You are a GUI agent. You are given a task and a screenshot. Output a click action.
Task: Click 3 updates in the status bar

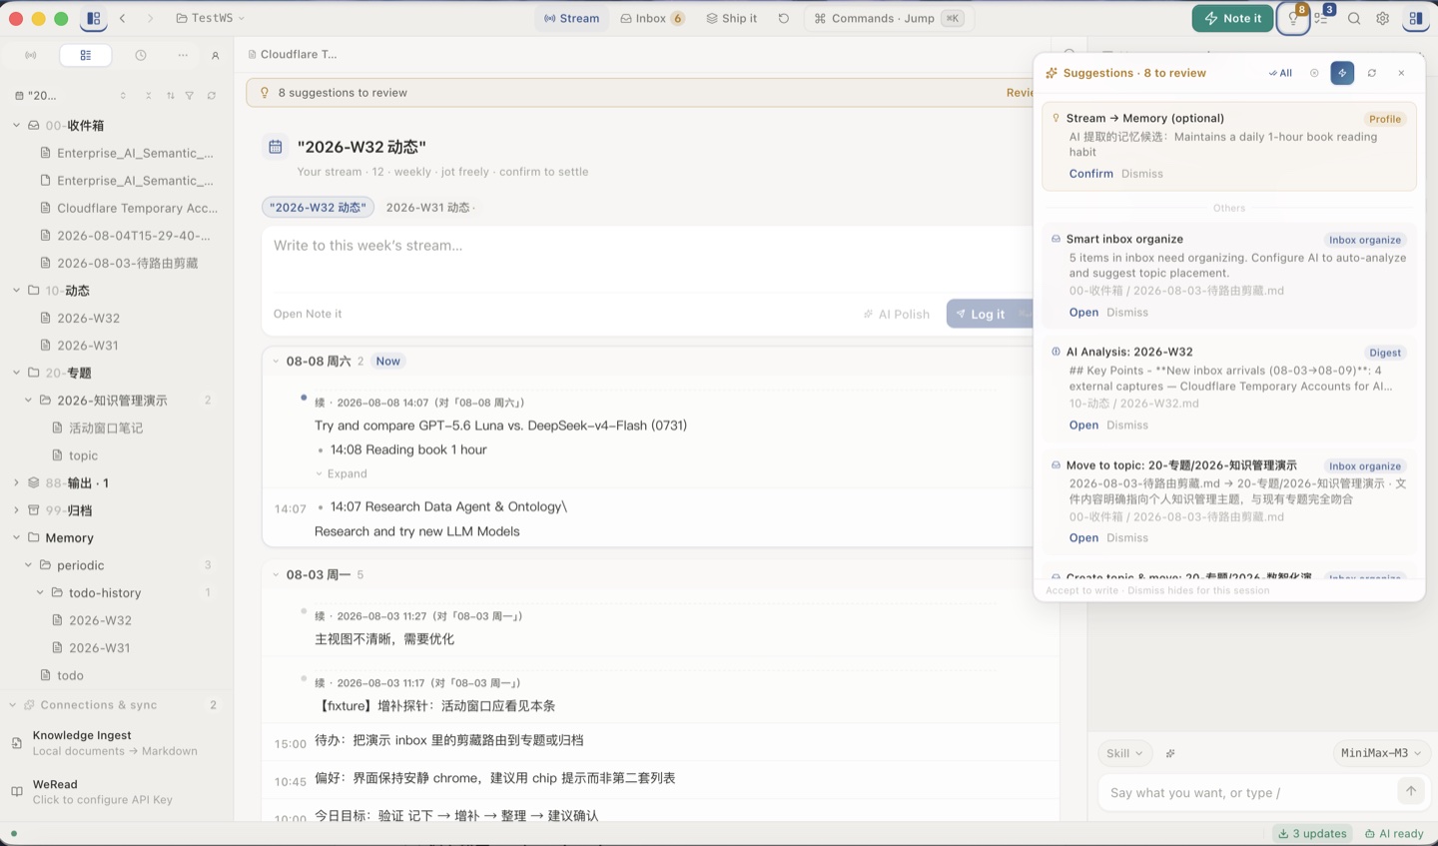click(1312, 833)
